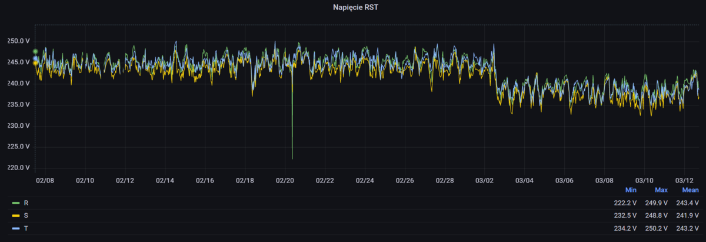
Task: Click the R minimum value 222.2 V
Action: 625,203
